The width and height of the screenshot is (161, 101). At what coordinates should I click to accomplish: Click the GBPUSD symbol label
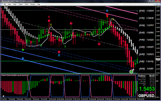pos(147,96)
